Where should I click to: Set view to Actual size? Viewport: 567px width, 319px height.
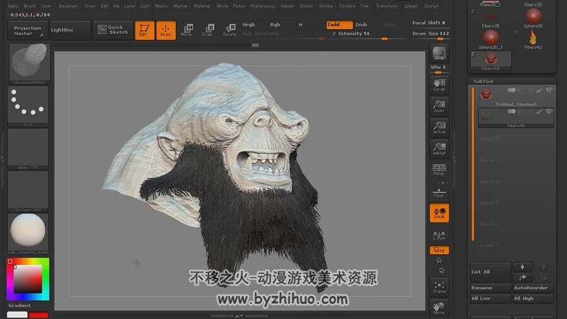439,127
